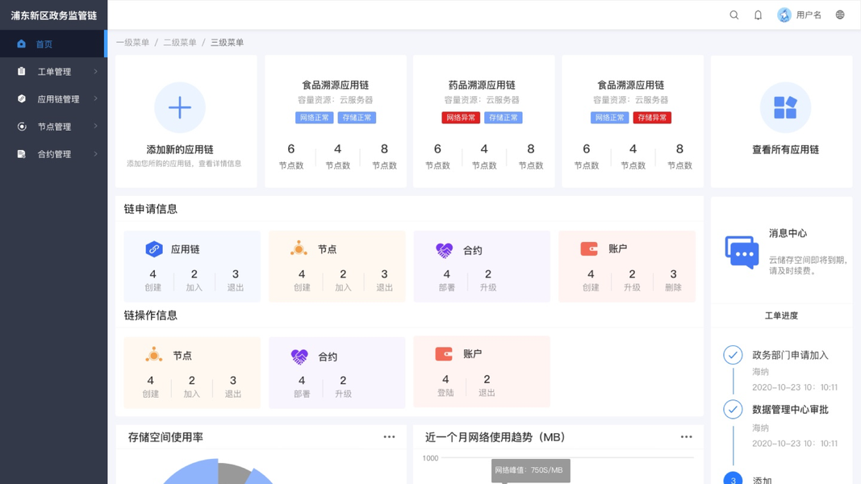Click 三级菜单 breadcrumb
The image size is (861, 484).
[227, 42]
